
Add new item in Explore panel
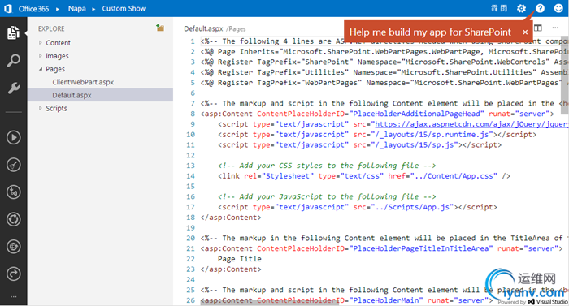tap(160, 28)
